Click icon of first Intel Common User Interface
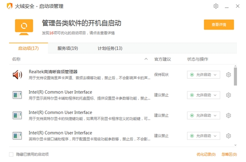 click(x=17, y=95)
